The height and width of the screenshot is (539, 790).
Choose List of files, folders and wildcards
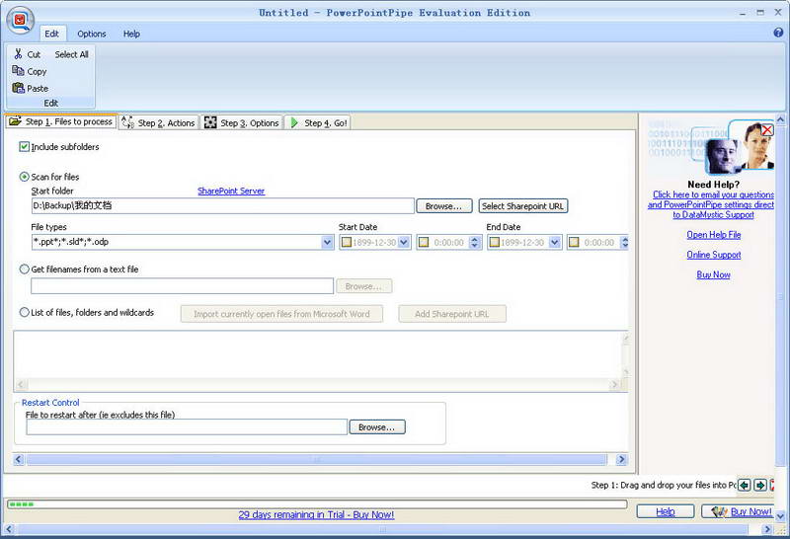pyautogui.click(x=25, y=313)
